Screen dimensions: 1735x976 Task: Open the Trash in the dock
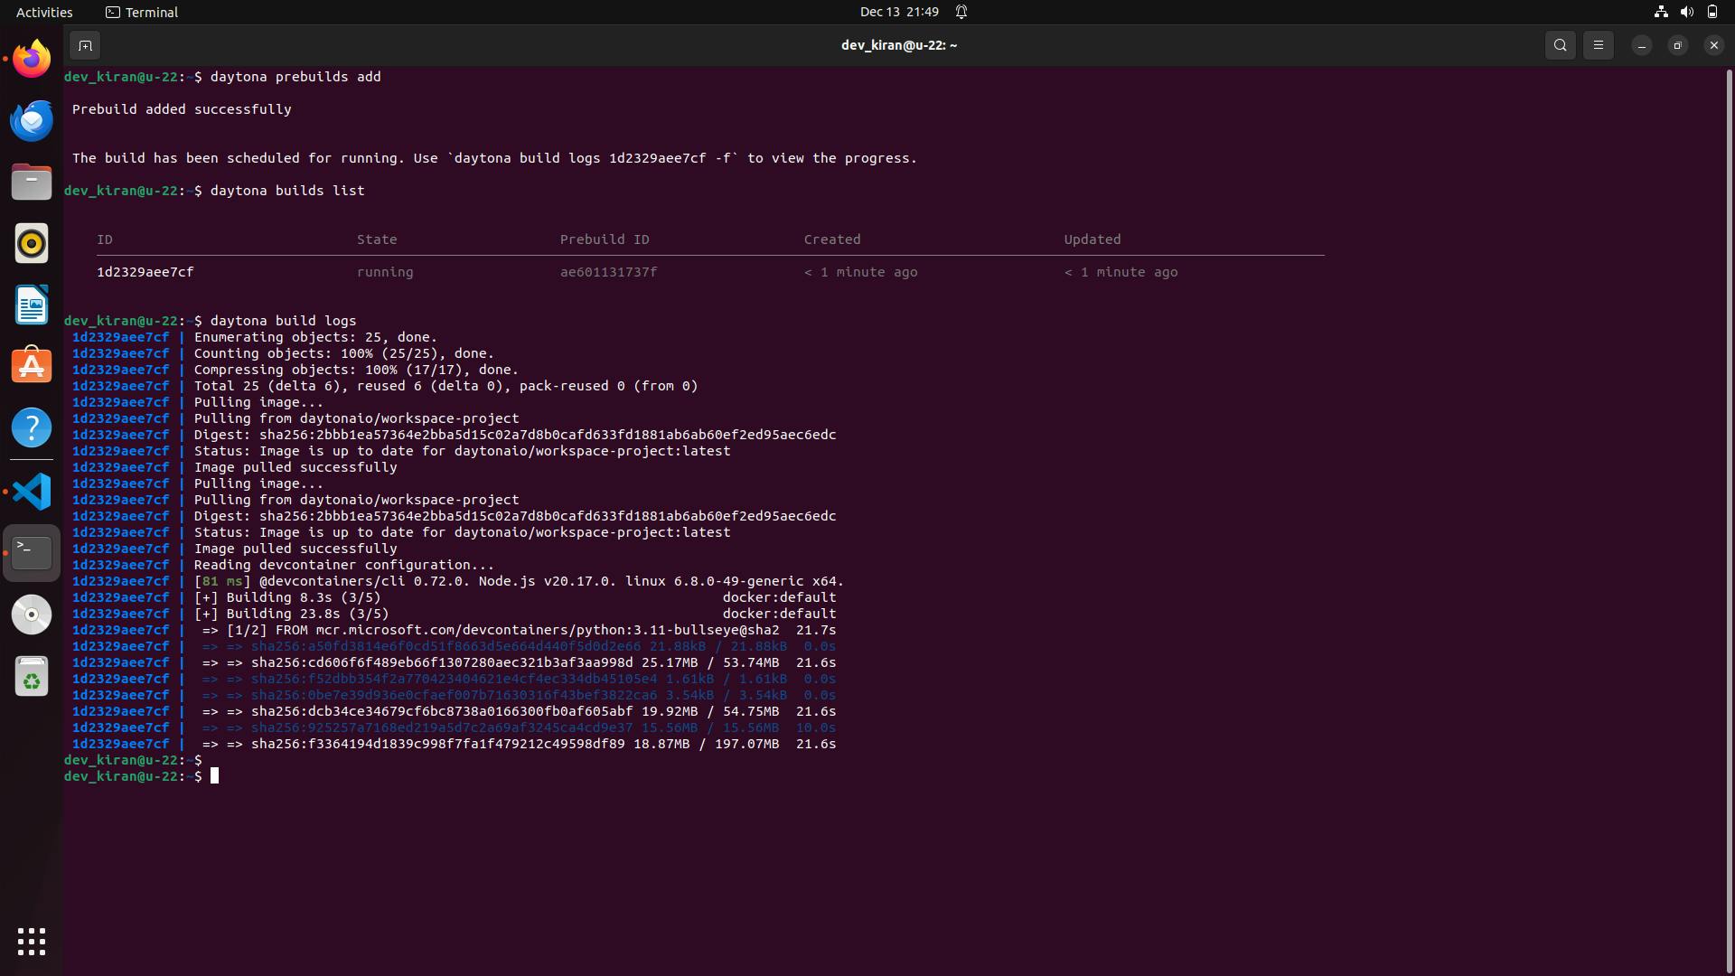click(32, 676)
